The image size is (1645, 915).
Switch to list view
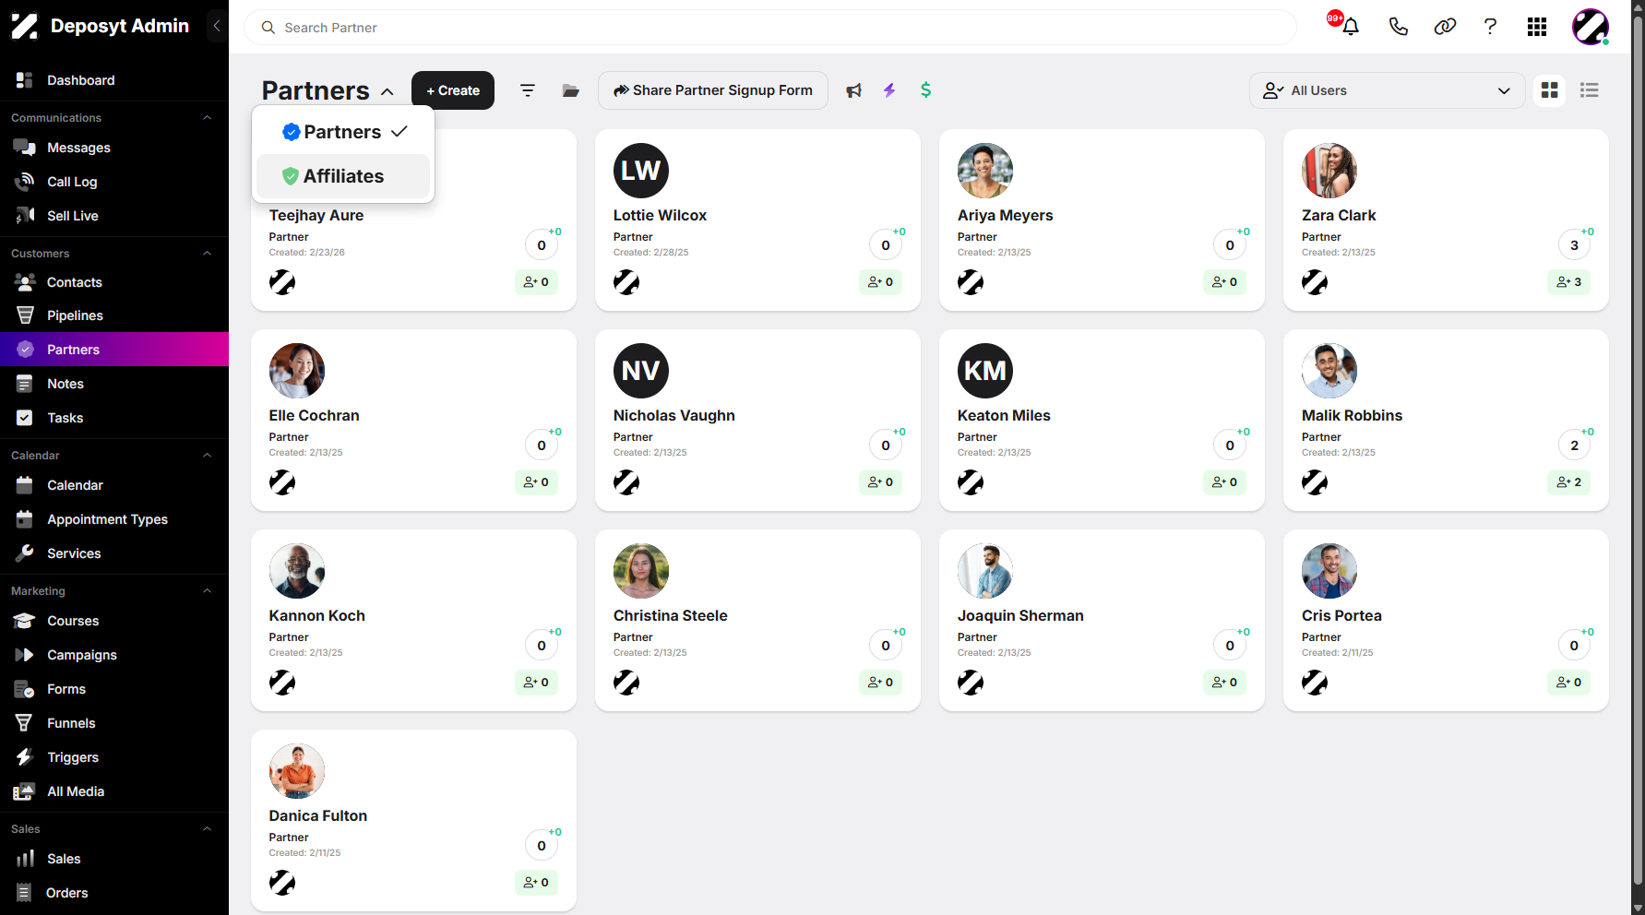pyautogui.click(x=1590, y=90)
